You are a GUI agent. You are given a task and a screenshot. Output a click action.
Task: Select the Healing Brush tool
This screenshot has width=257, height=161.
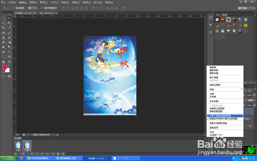click(3, 33)
